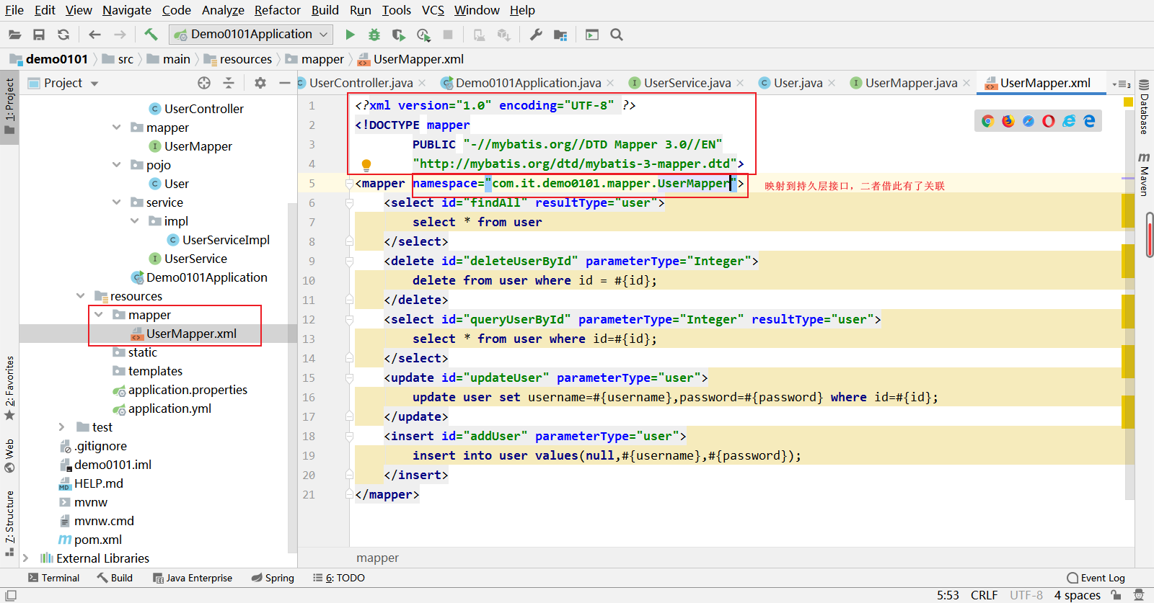Image resolution: width=1154 pixels, height=603 pixels.
Task: Open the Event Log
Action: coord(1096,578)
